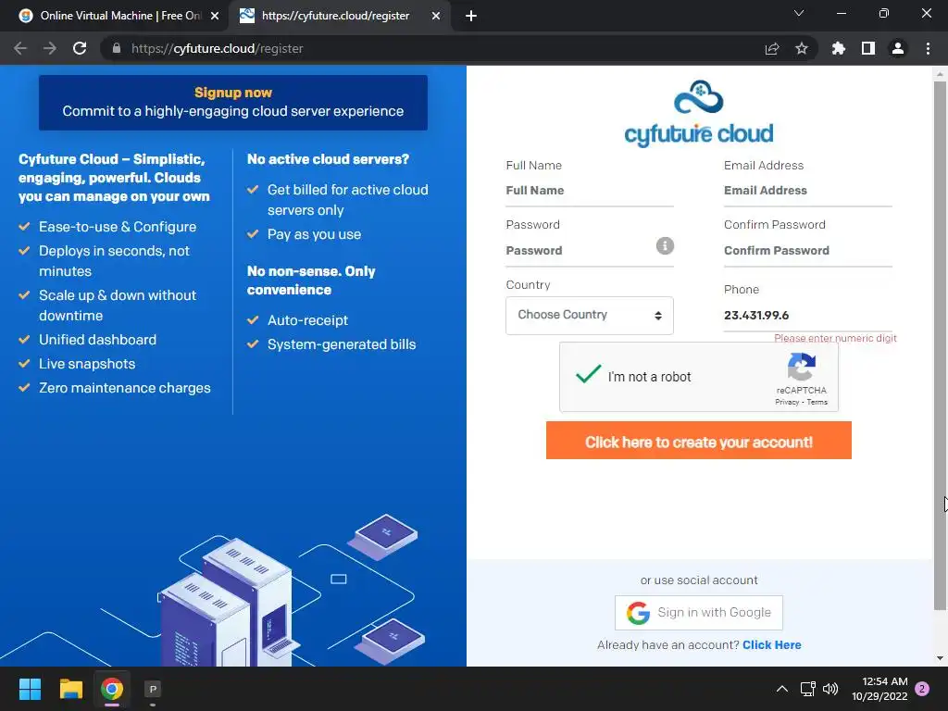Click the Cyfuture Cloud logo
Viewport: 948px width, 711px height.
point(699,114)
